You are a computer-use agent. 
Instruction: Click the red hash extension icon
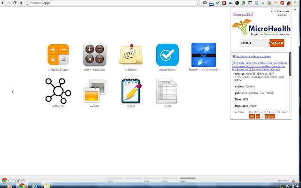click(224, 3)
